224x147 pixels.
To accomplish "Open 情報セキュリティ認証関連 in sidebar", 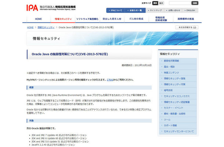I will [x=178, y=102].
